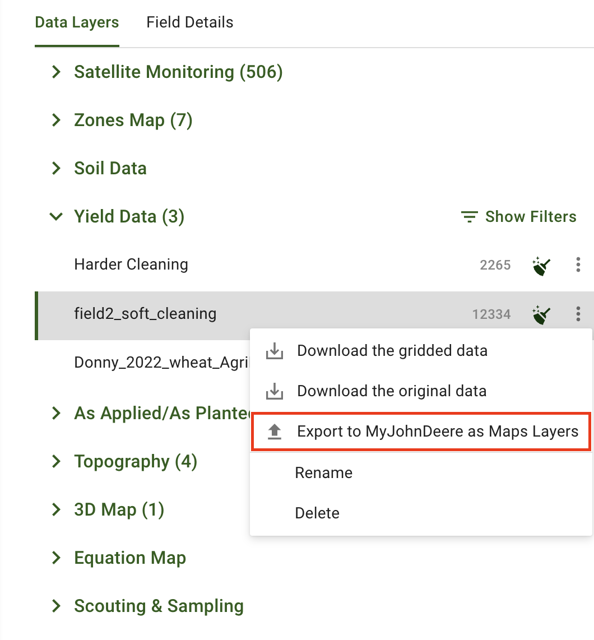
Task: Choose Delete in the context menu
Action: [x=317, y=513]
